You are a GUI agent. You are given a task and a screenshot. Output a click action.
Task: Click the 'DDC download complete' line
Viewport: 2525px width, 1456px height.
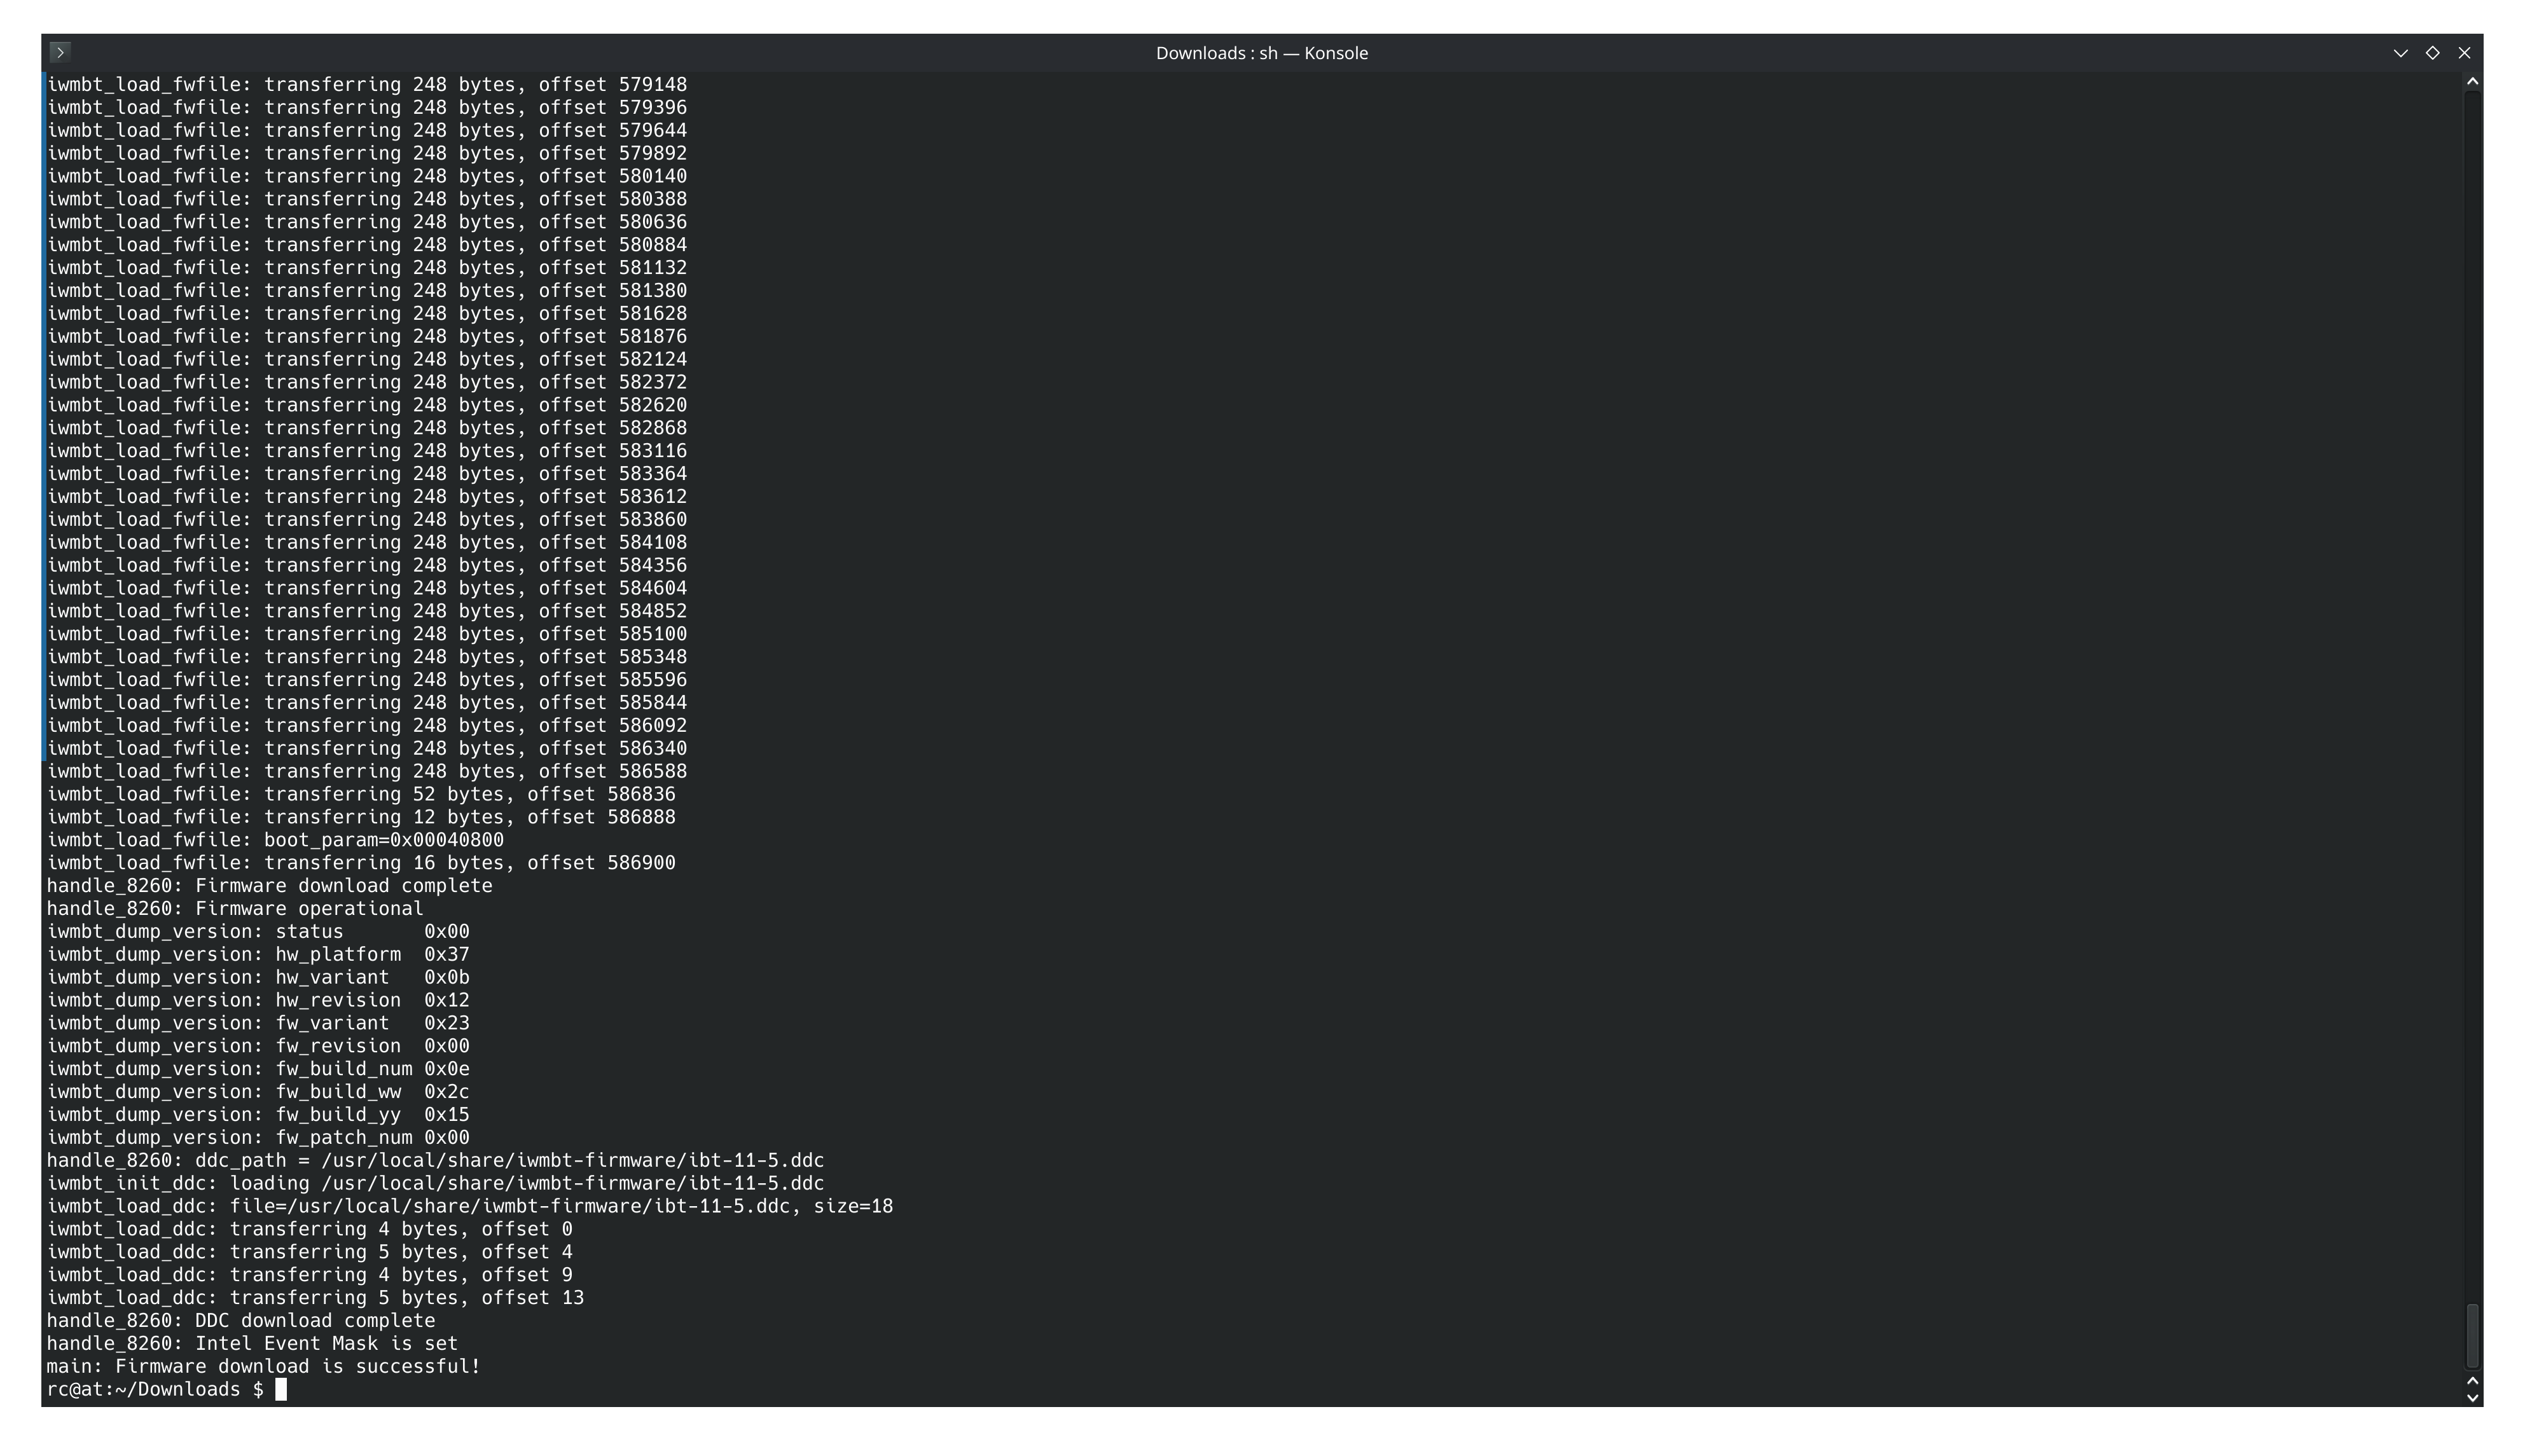[x=314, y=1320]
